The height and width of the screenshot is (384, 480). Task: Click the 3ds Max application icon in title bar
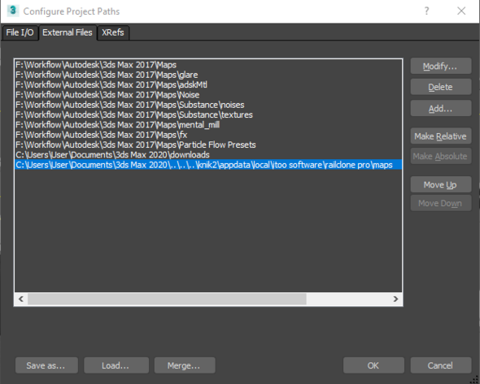coord(12,11)
